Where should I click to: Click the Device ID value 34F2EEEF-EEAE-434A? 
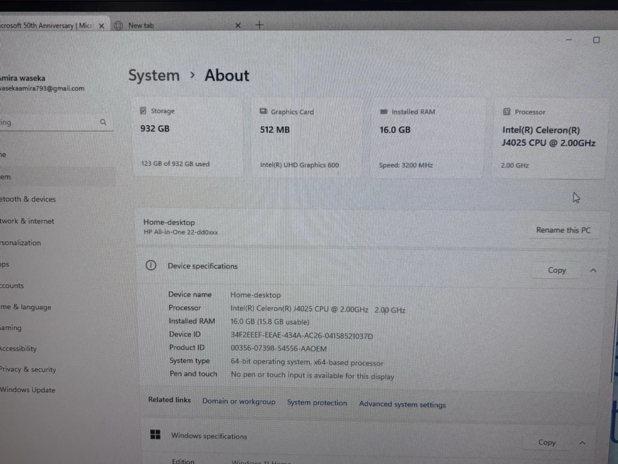coord(301,336)
